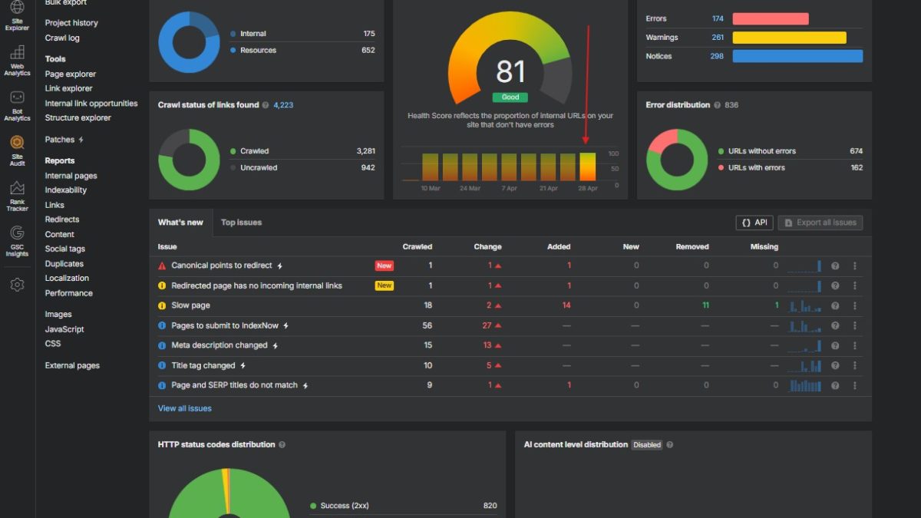Viewport: 921px width, 518px height.
Task: Open Link explorer tool
Action: [68, 88]
